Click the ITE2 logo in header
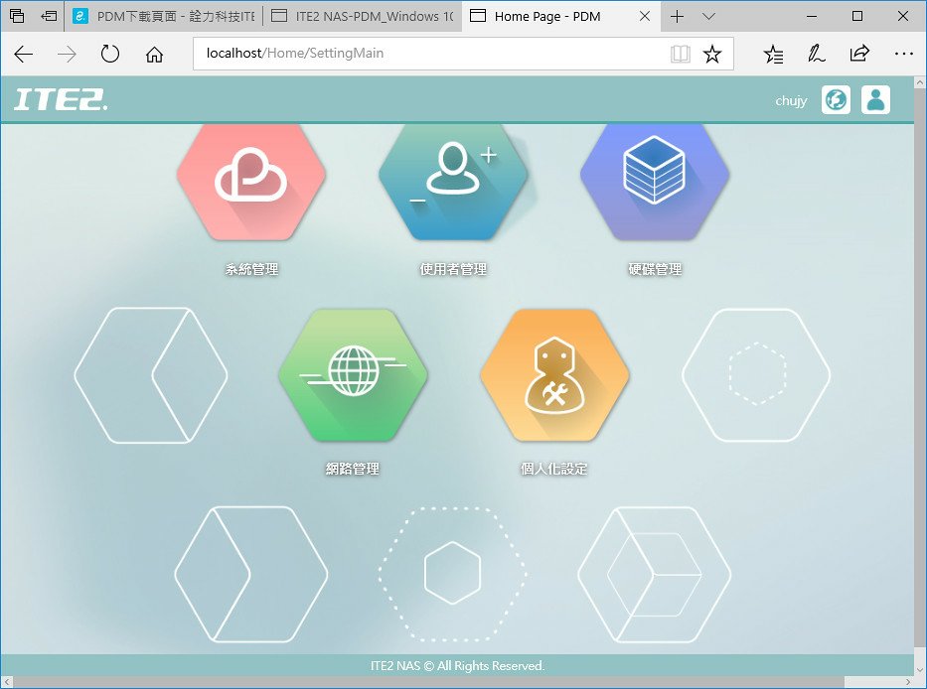This screenshot has height=689, width=927. coord(61,100)
